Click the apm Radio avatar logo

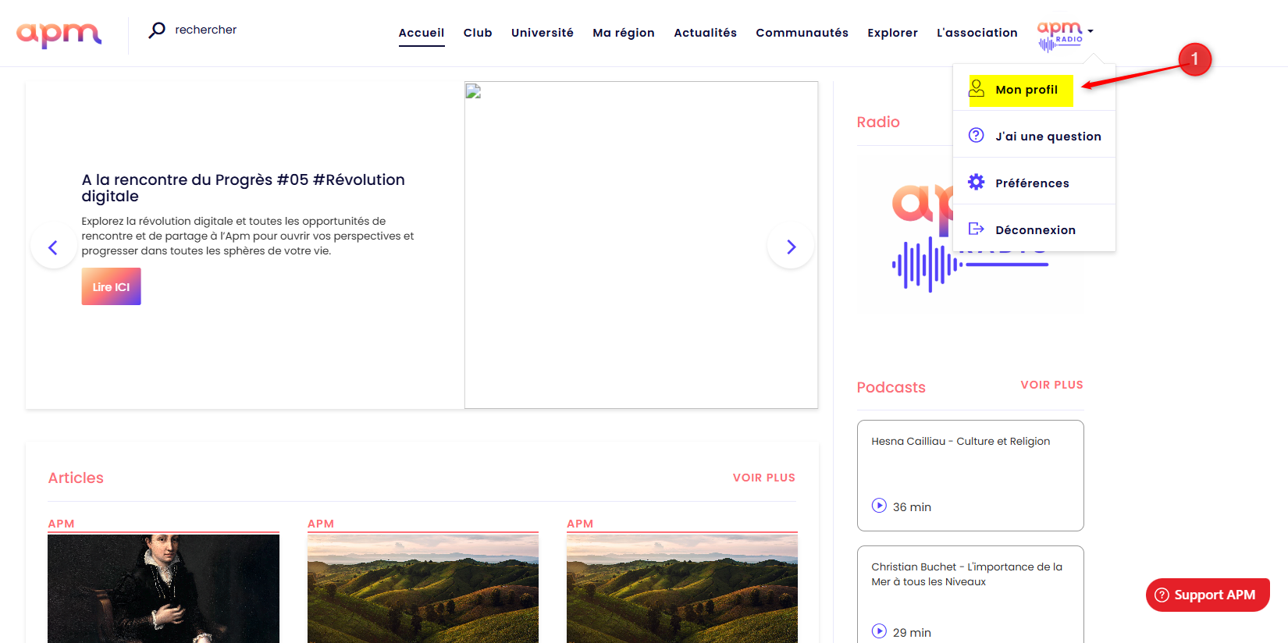pyautogui.click(x=1060, y=36)
